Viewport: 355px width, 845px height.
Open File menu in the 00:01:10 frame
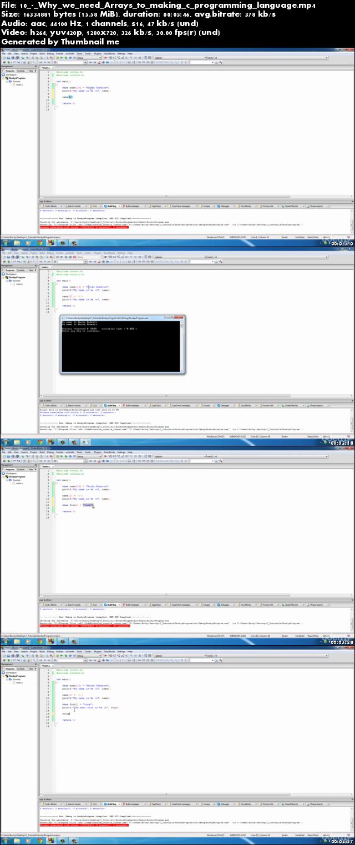(3, 53)
